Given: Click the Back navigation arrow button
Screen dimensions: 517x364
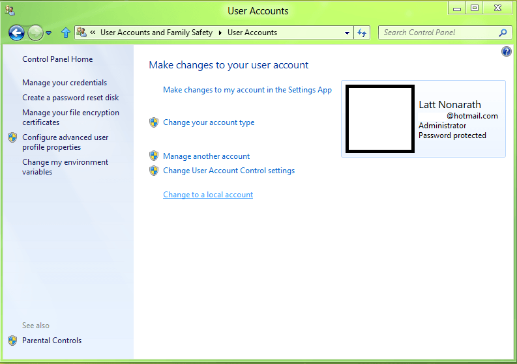Looking at the screenshot, I should [16, 33].
